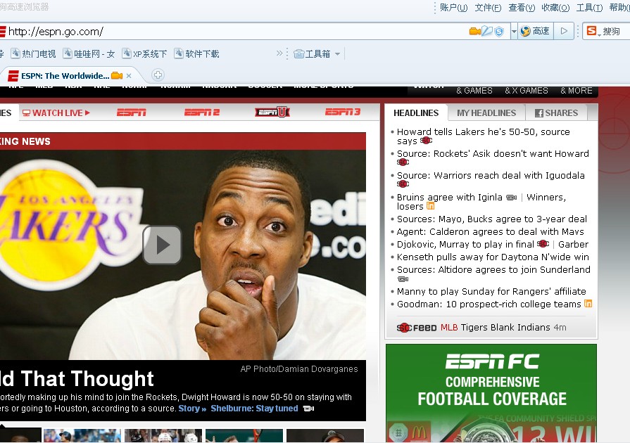630x443 pixels.
Task: Open the Garber link
Action: coord(574,245)
